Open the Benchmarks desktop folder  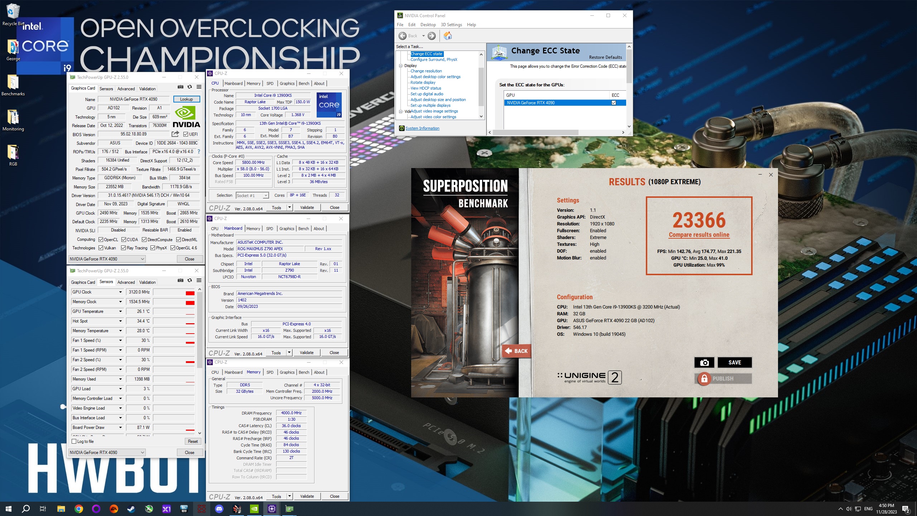click(x=13, y=86)
